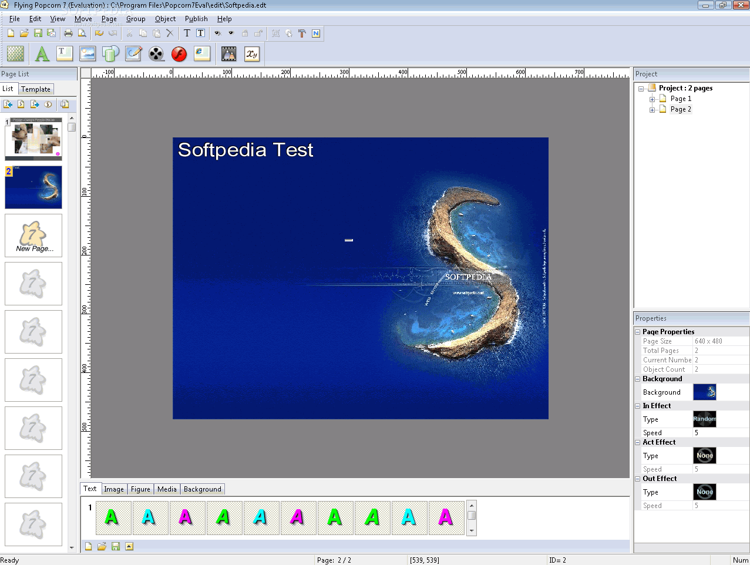
Task: Click the styles gallery scroll down arrow
Action: coord(472,530)
